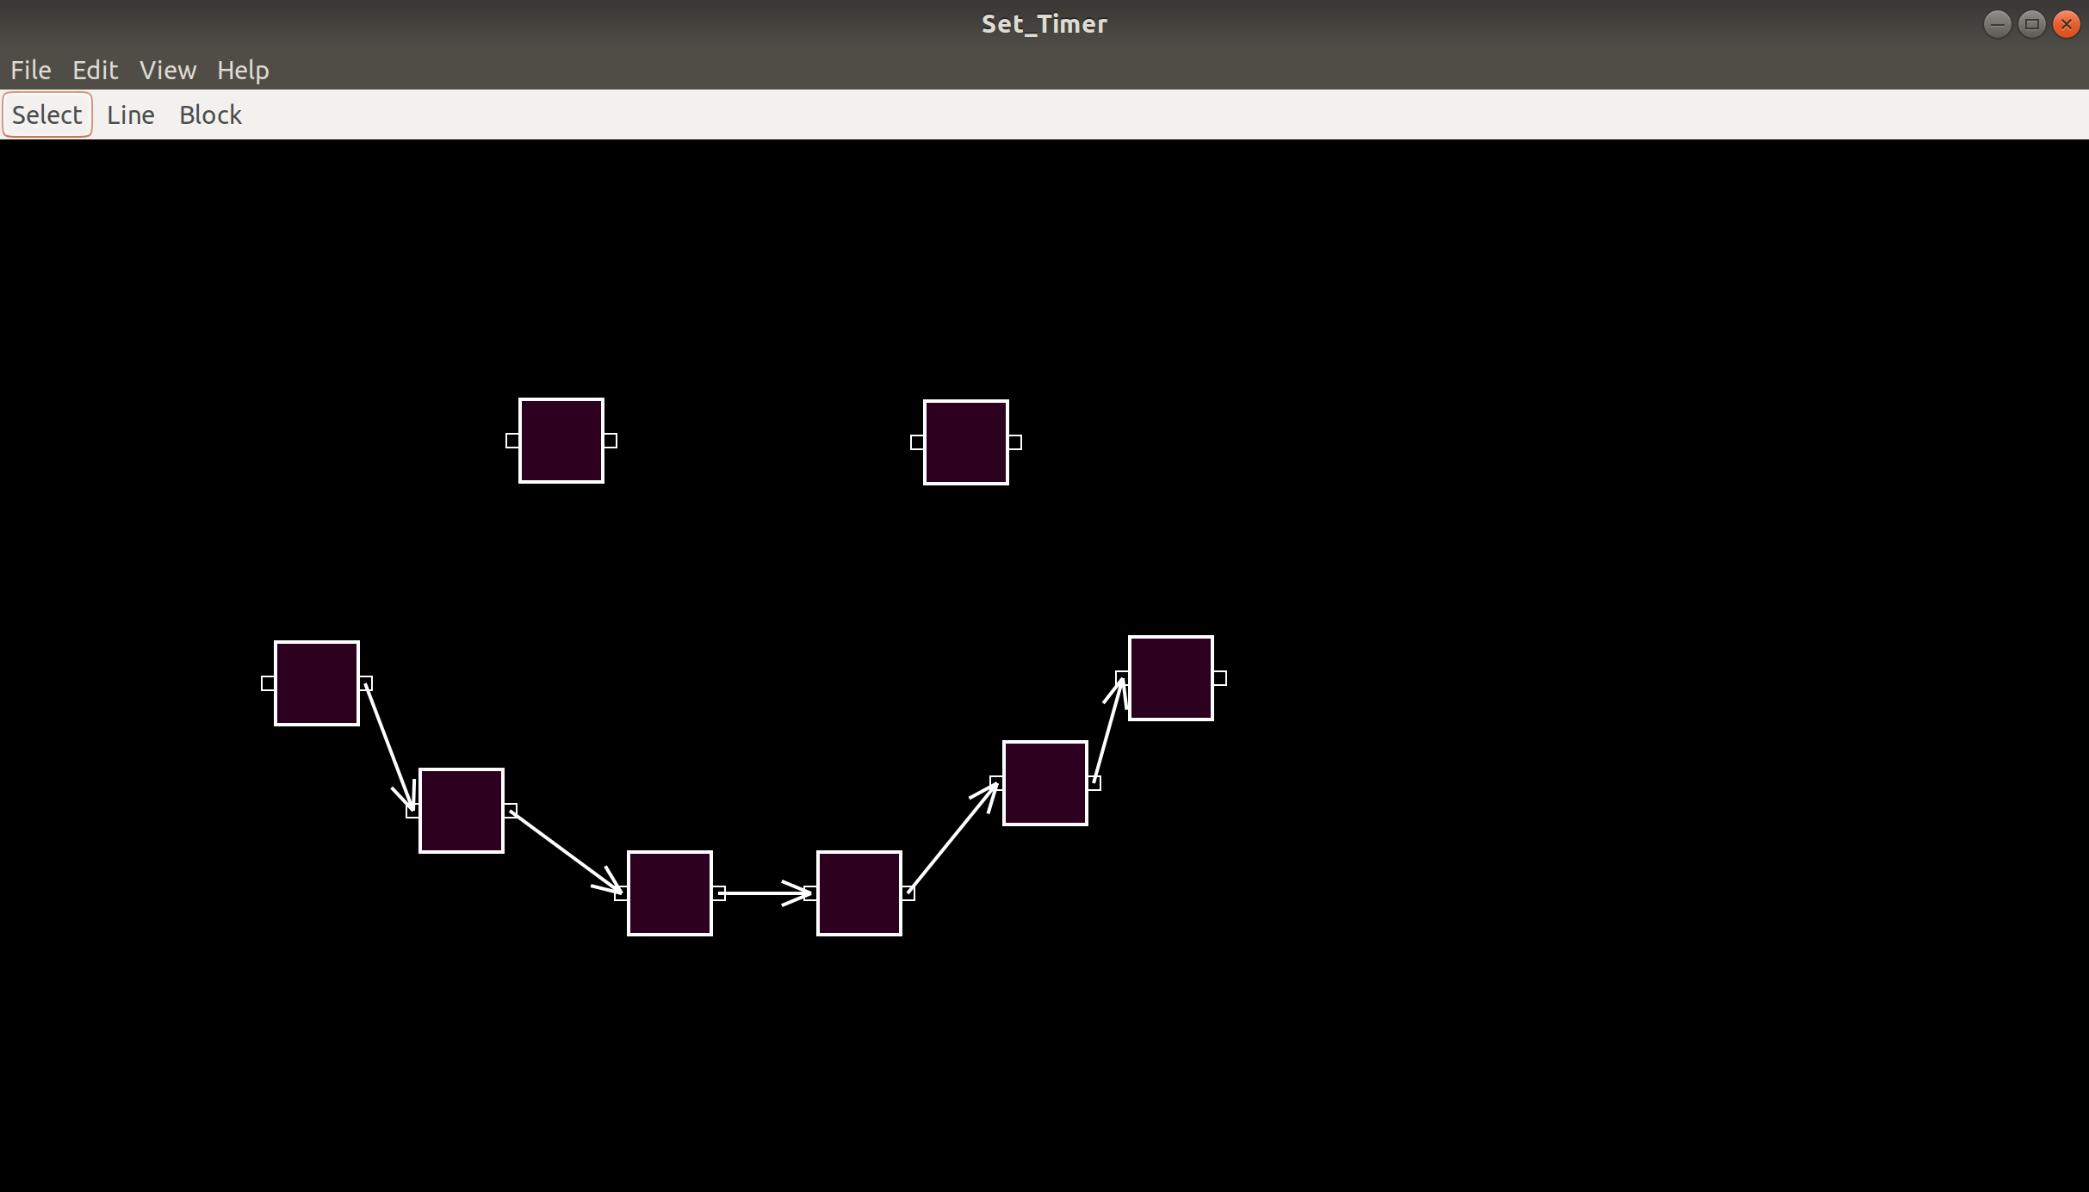Viewport: 2089px width, 1192px height.
Task: Choose the Block tool
Action: click(x=210, y=114)
